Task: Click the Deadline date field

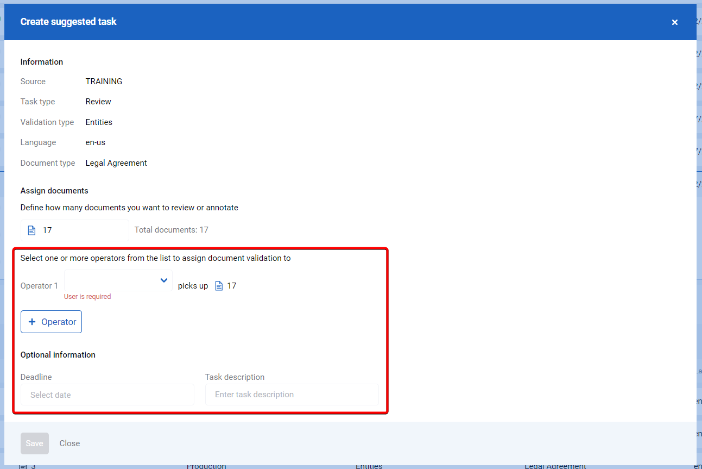Action: [107, 395]
